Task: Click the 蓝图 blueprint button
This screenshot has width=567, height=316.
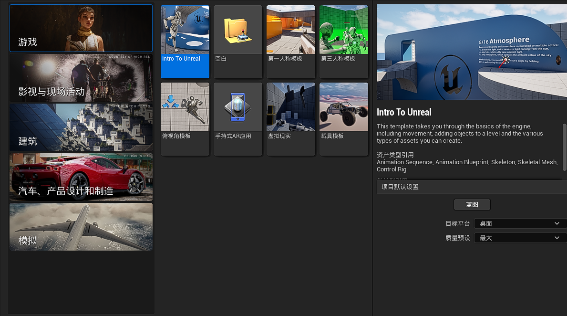Action: point(472,204)
